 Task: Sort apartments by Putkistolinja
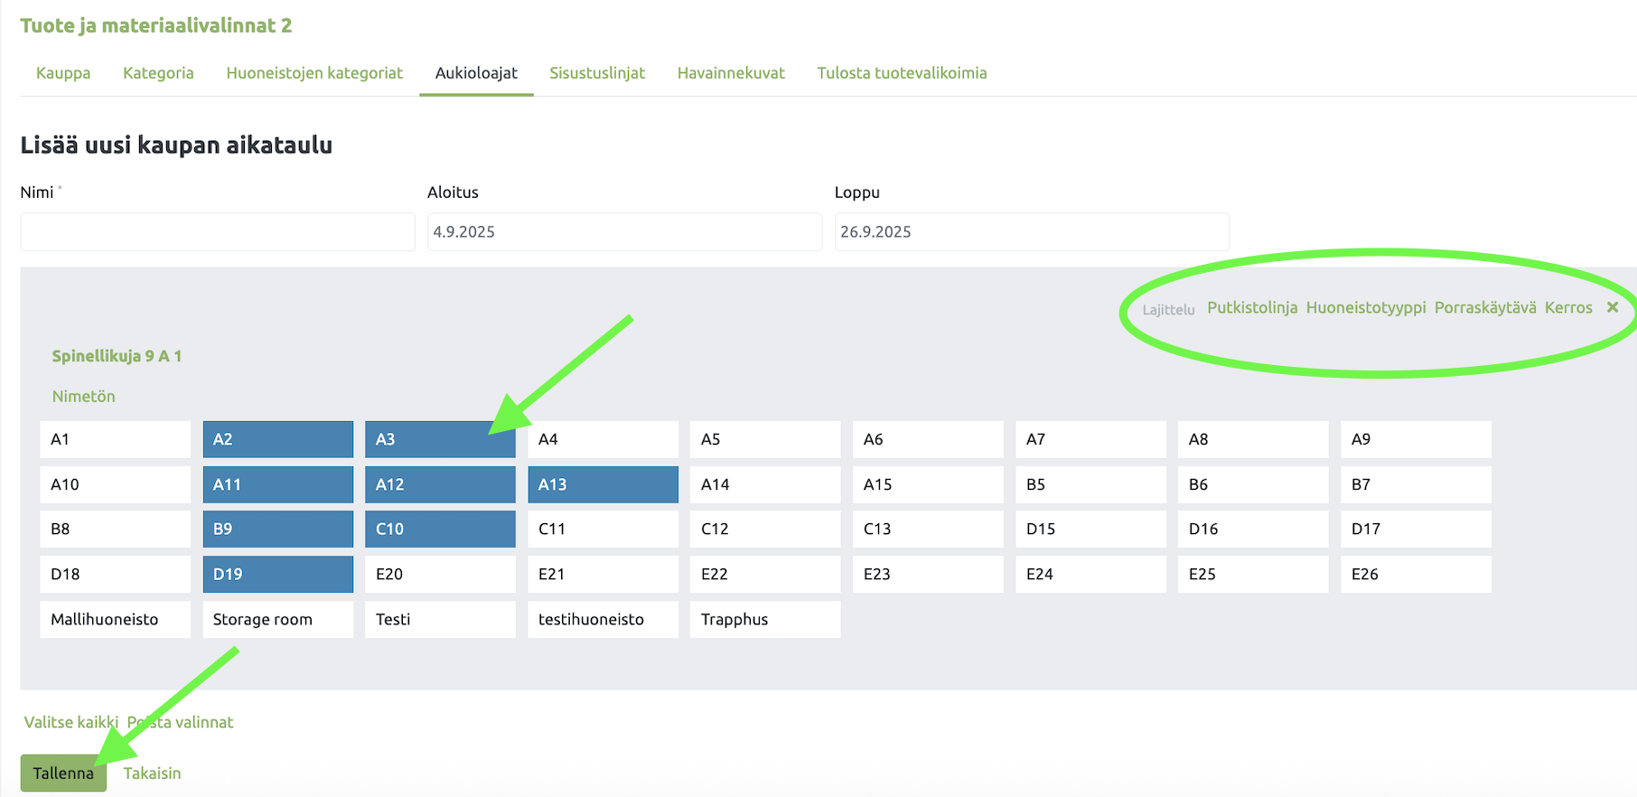point(1251,307)
